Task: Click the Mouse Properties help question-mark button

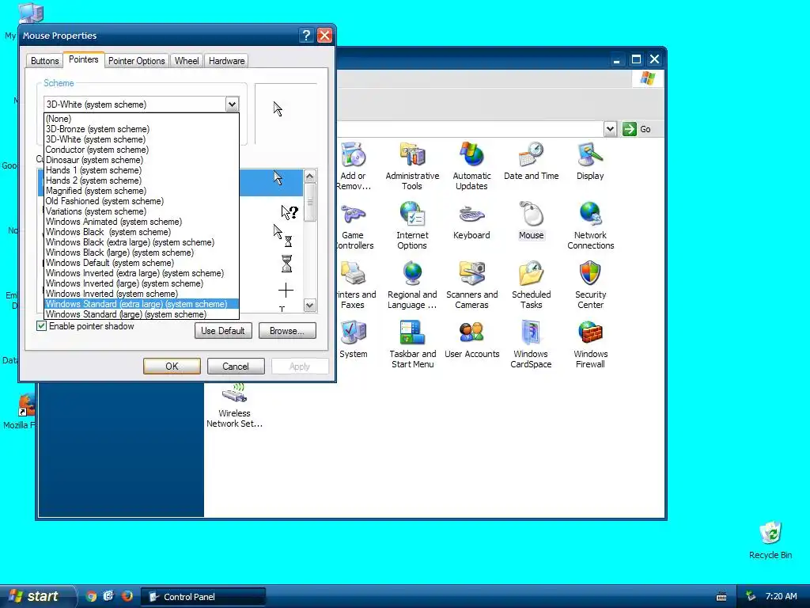Action: coord(306,35)
